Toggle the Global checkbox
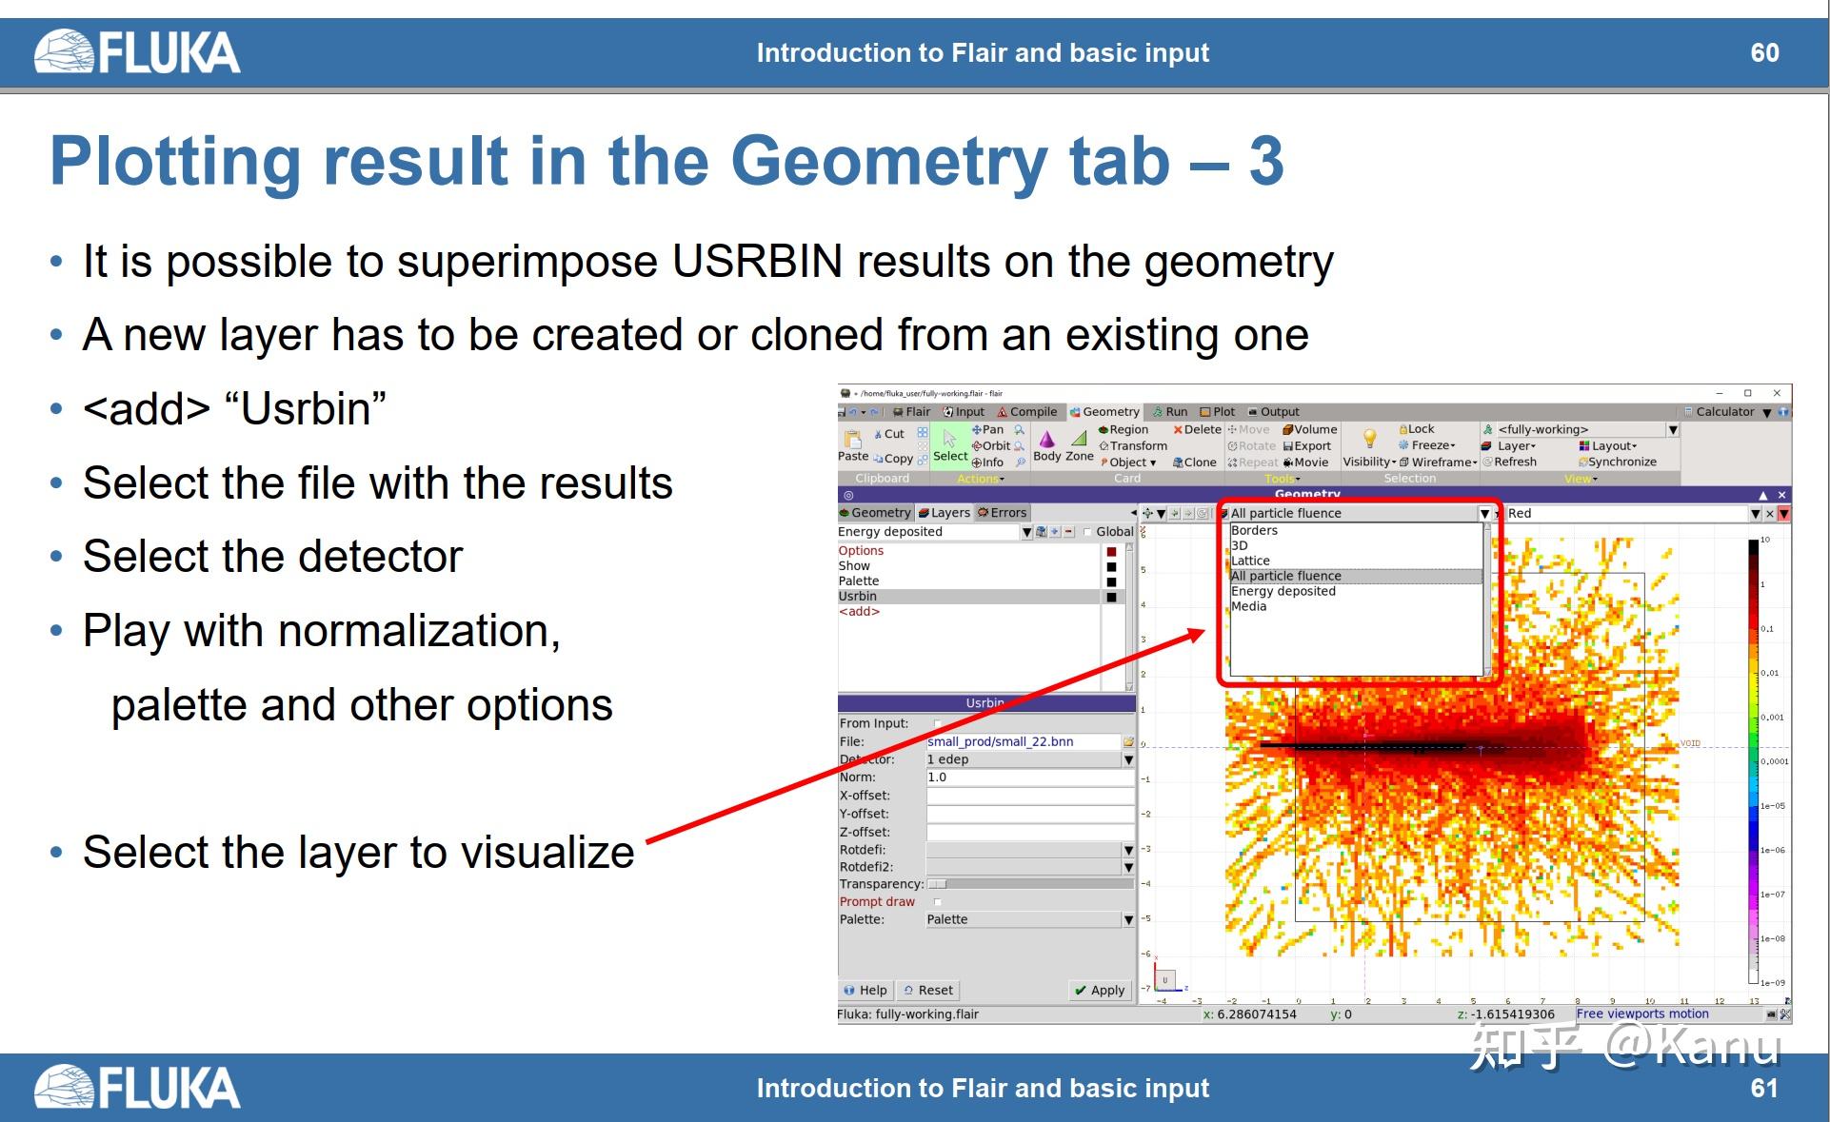1830x1122 pixels. tap(1087, 532)
